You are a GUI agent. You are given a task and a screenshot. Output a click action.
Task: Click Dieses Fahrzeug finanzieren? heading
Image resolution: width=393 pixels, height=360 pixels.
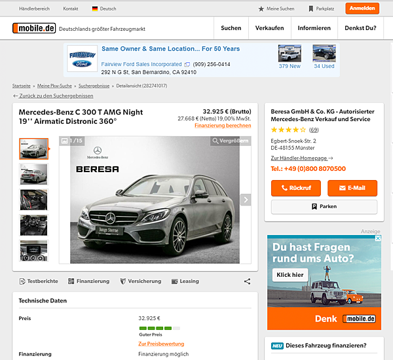tap(326, 346)
